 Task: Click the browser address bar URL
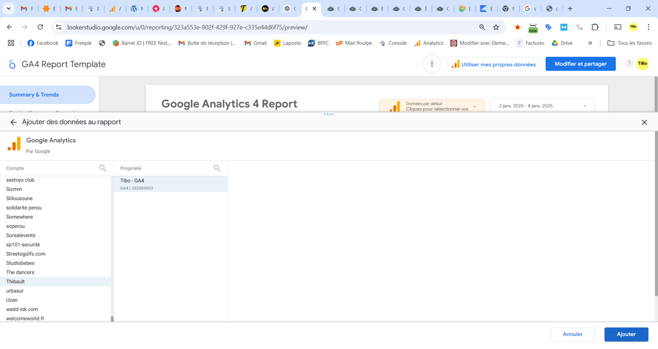[187, 27]
